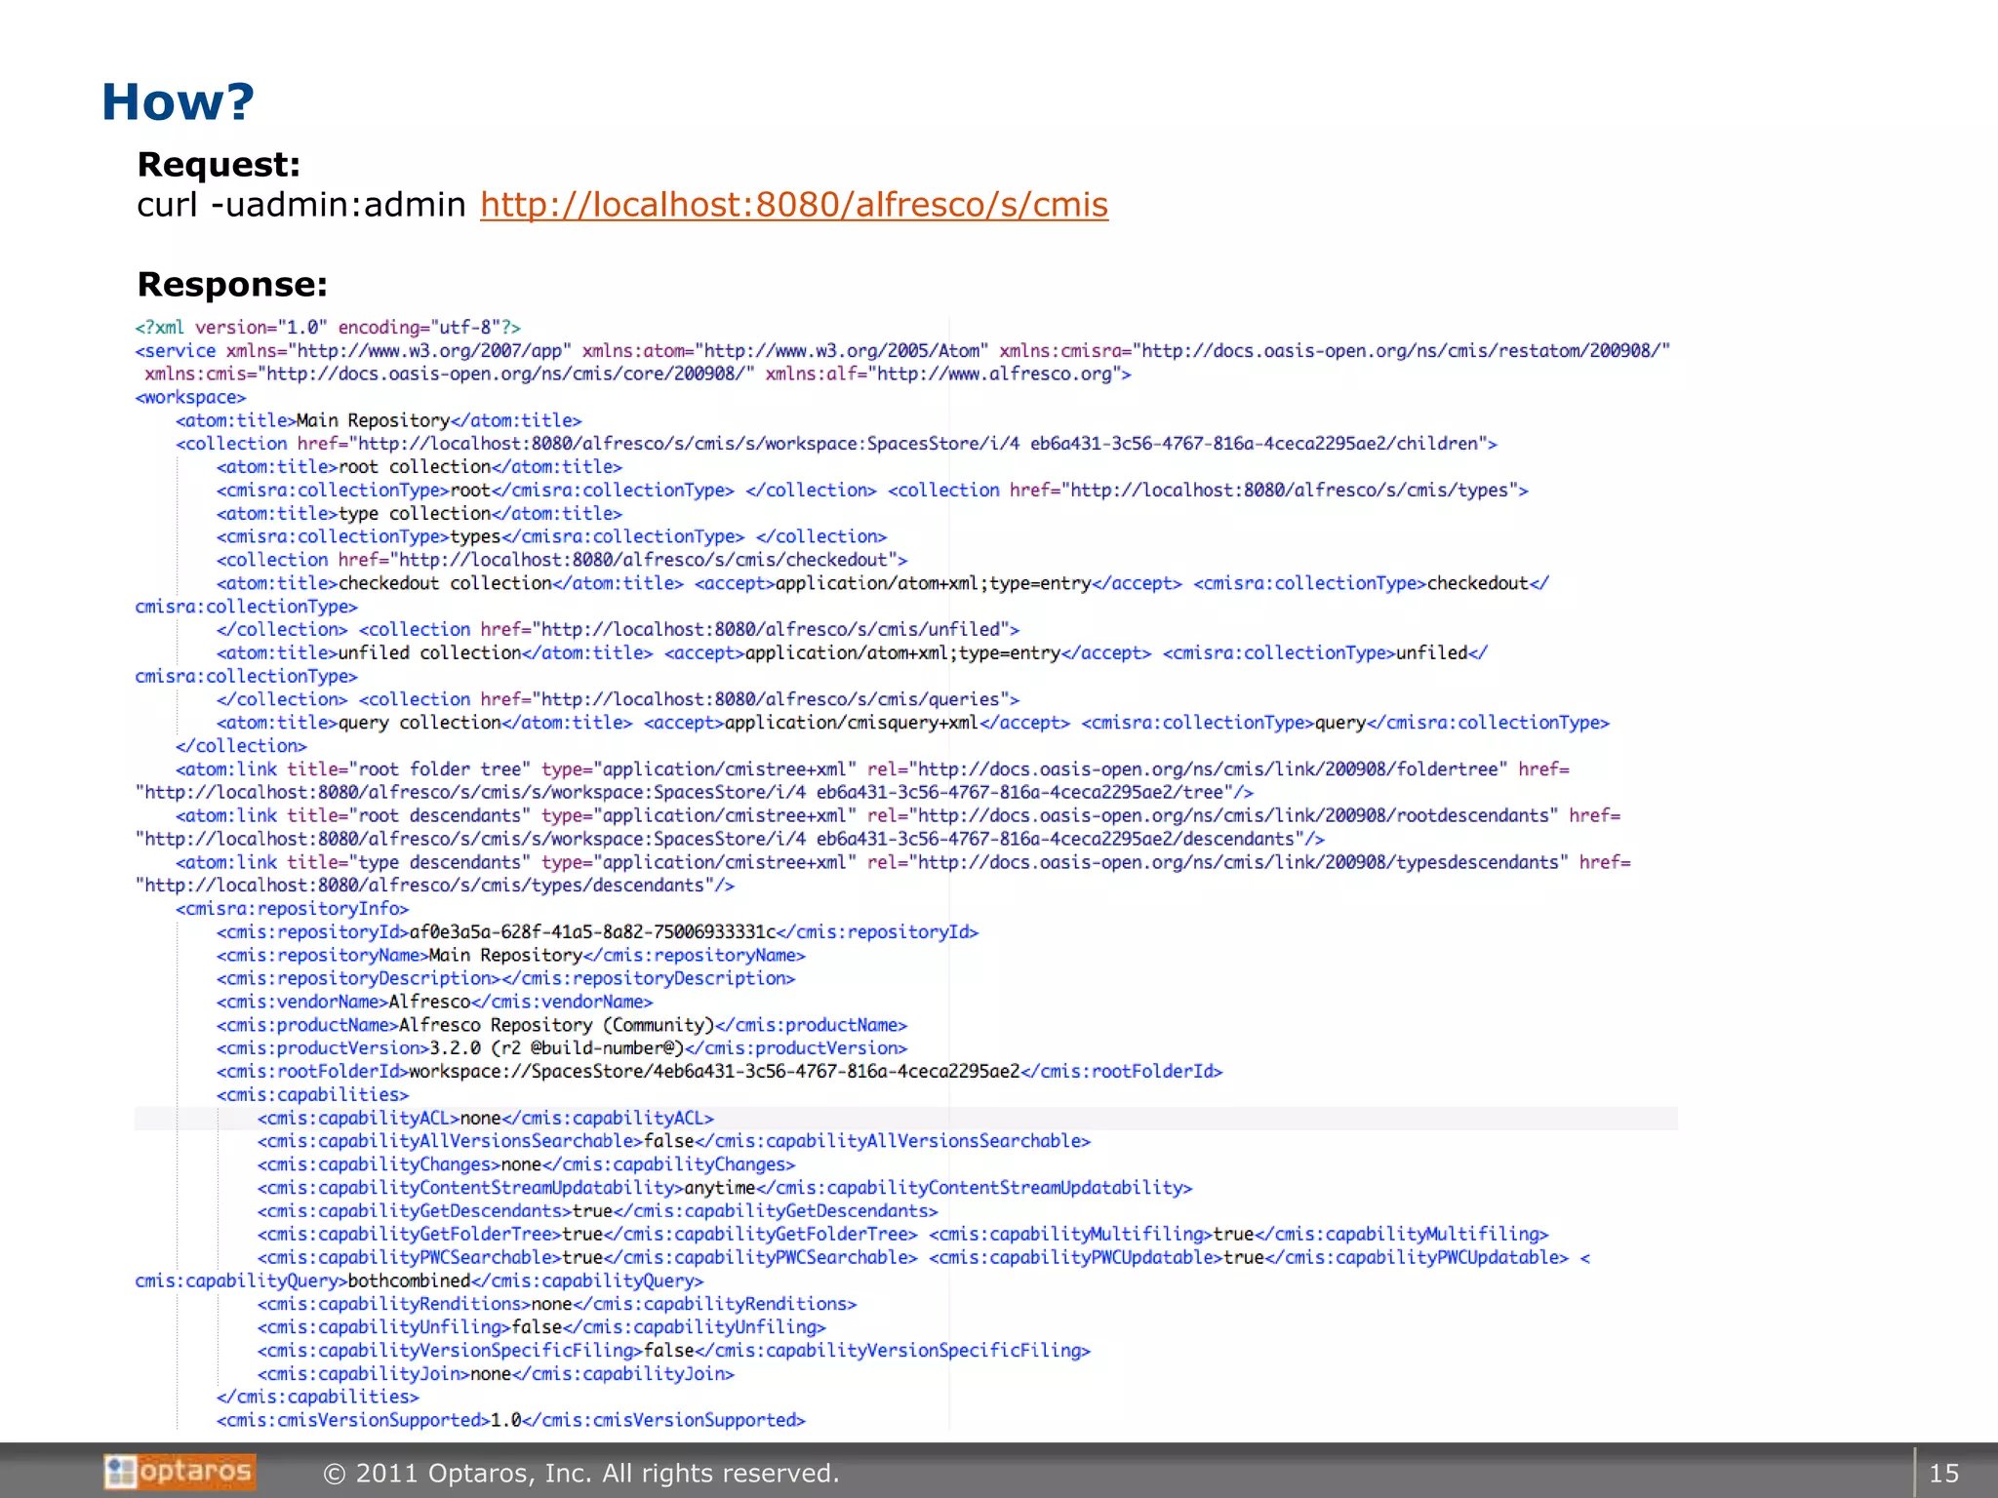Click the highlighted capabilityACL line
1998x1498 pixels.
(485, 1119)
